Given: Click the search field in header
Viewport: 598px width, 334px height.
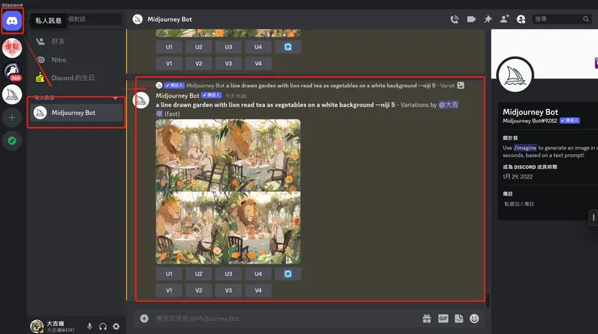Looking at the screenshot, I should 561,19.
